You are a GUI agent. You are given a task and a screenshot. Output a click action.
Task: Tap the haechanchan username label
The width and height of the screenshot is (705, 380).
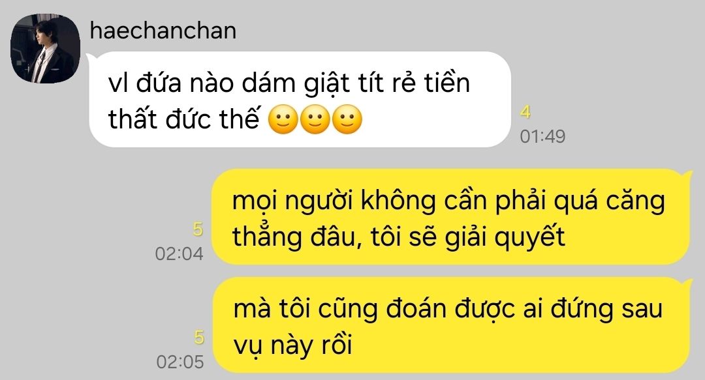click(163, 31)
